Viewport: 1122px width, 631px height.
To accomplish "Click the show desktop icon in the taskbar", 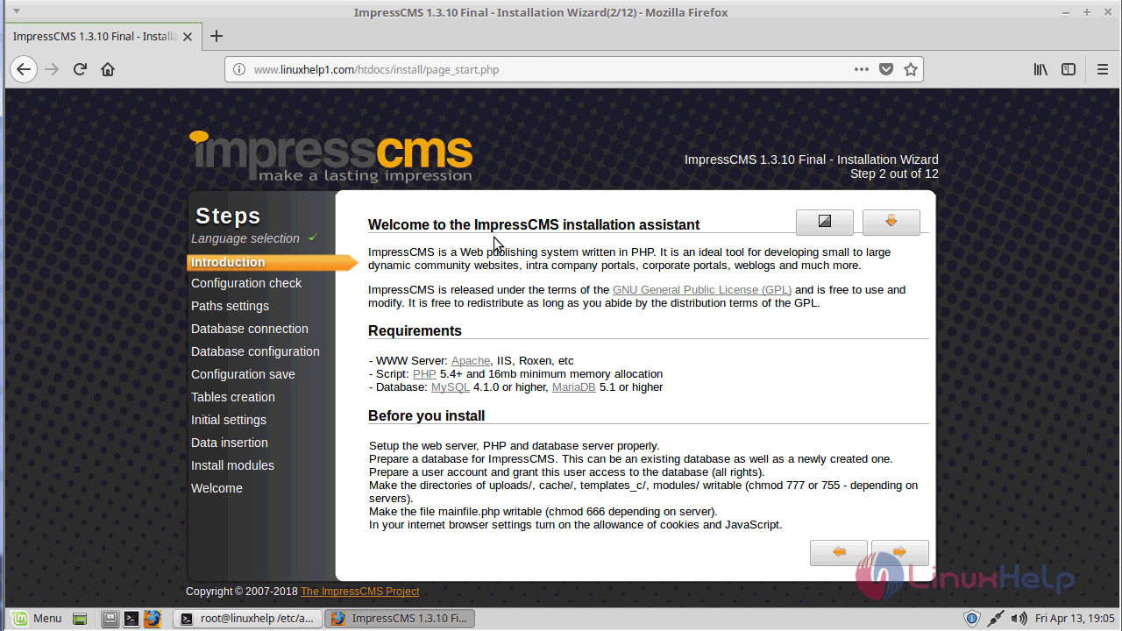I will tap(80, 619).
